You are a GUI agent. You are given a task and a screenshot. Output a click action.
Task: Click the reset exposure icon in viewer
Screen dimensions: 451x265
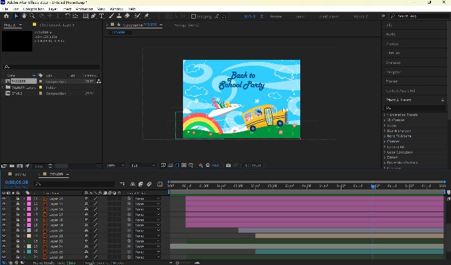click(x=207, y=166)
